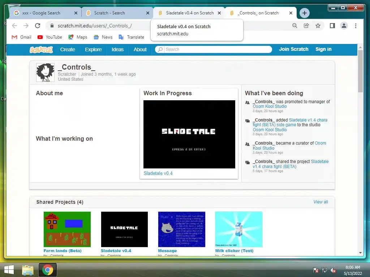The height and width of the screenshot is (277, 370).
Task: Switch to the xxx - Google Search tab
Action: [45, 13]
